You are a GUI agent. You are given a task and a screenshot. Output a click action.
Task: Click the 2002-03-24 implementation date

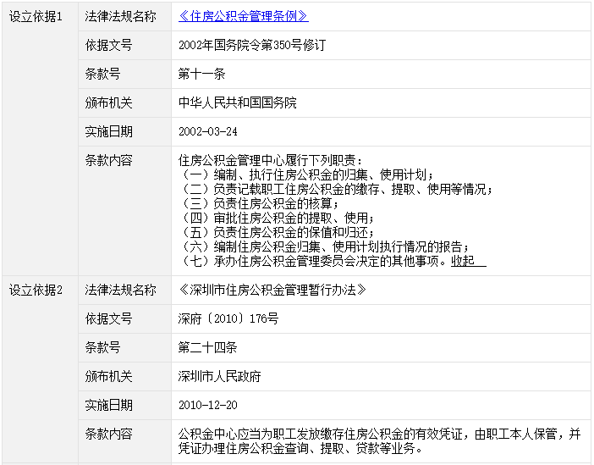[208, 132]
